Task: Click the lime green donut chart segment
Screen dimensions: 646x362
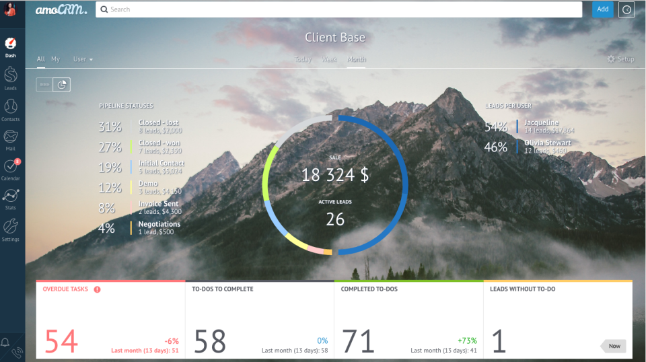Action: pyautogui.click(x=266, y=173)
